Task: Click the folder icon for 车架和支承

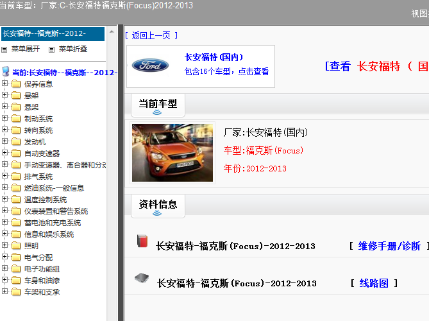Action: (16, 291)
